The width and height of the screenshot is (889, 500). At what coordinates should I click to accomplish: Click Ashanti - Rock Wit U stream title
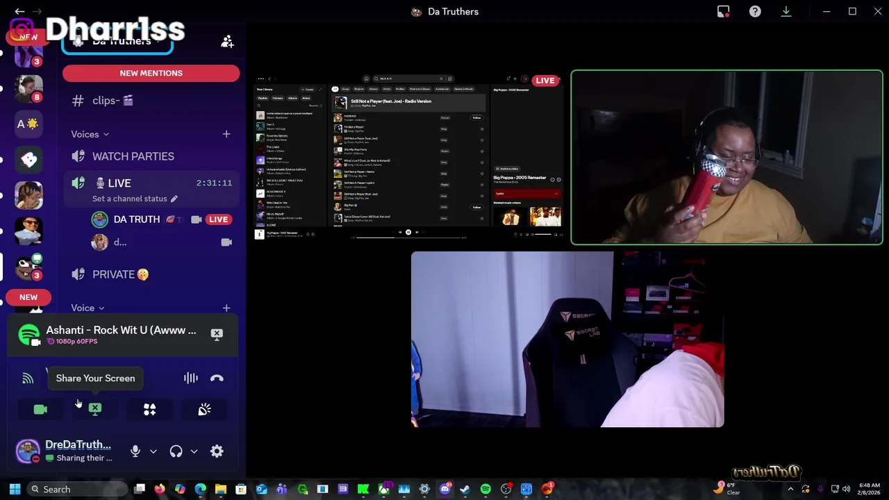[121, 330]
